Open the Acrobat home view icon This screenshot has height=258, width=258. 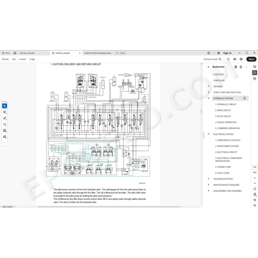point(15,53)
